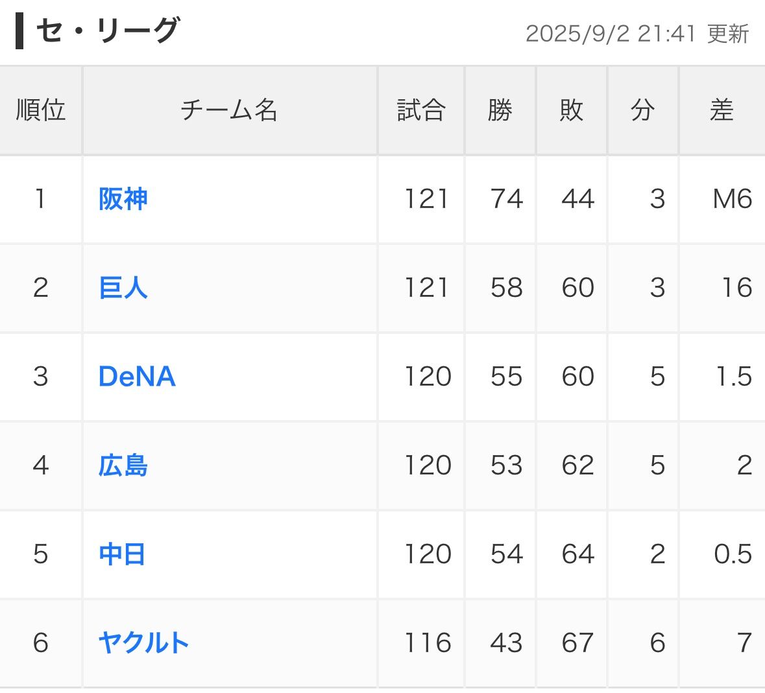The height and width of the screenshot is (693, 765).
Task: Click 中日's 0.5 game difference cell
Action: click(733, 554)
